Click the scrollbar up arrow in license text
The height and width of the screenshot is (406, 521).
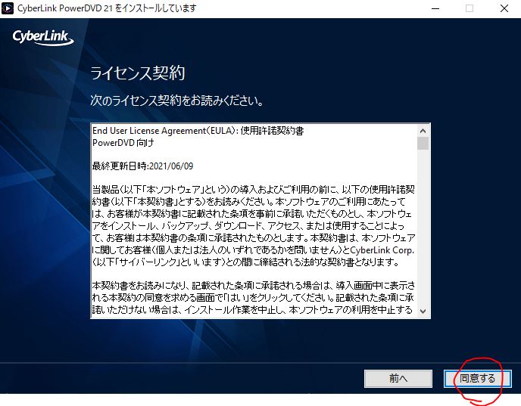(423, 131)
